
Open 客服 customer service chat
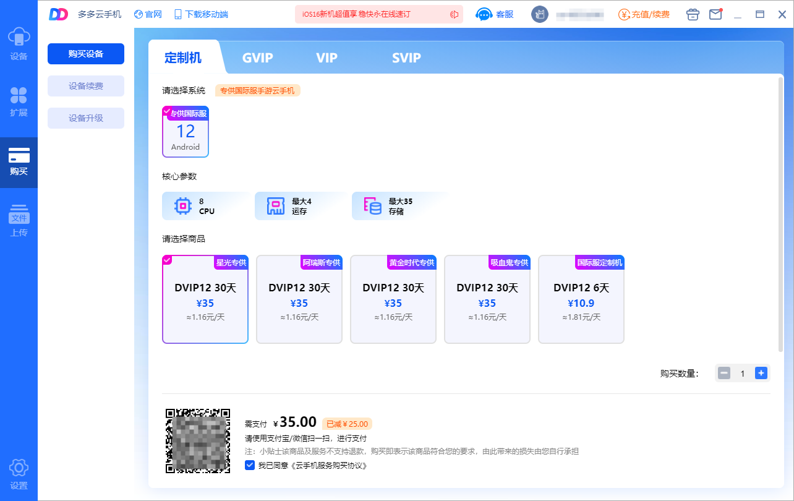[x=495, y=14]
